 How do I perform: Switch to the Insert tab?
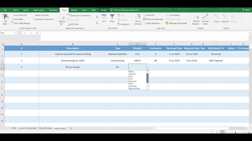coord(26,10)
